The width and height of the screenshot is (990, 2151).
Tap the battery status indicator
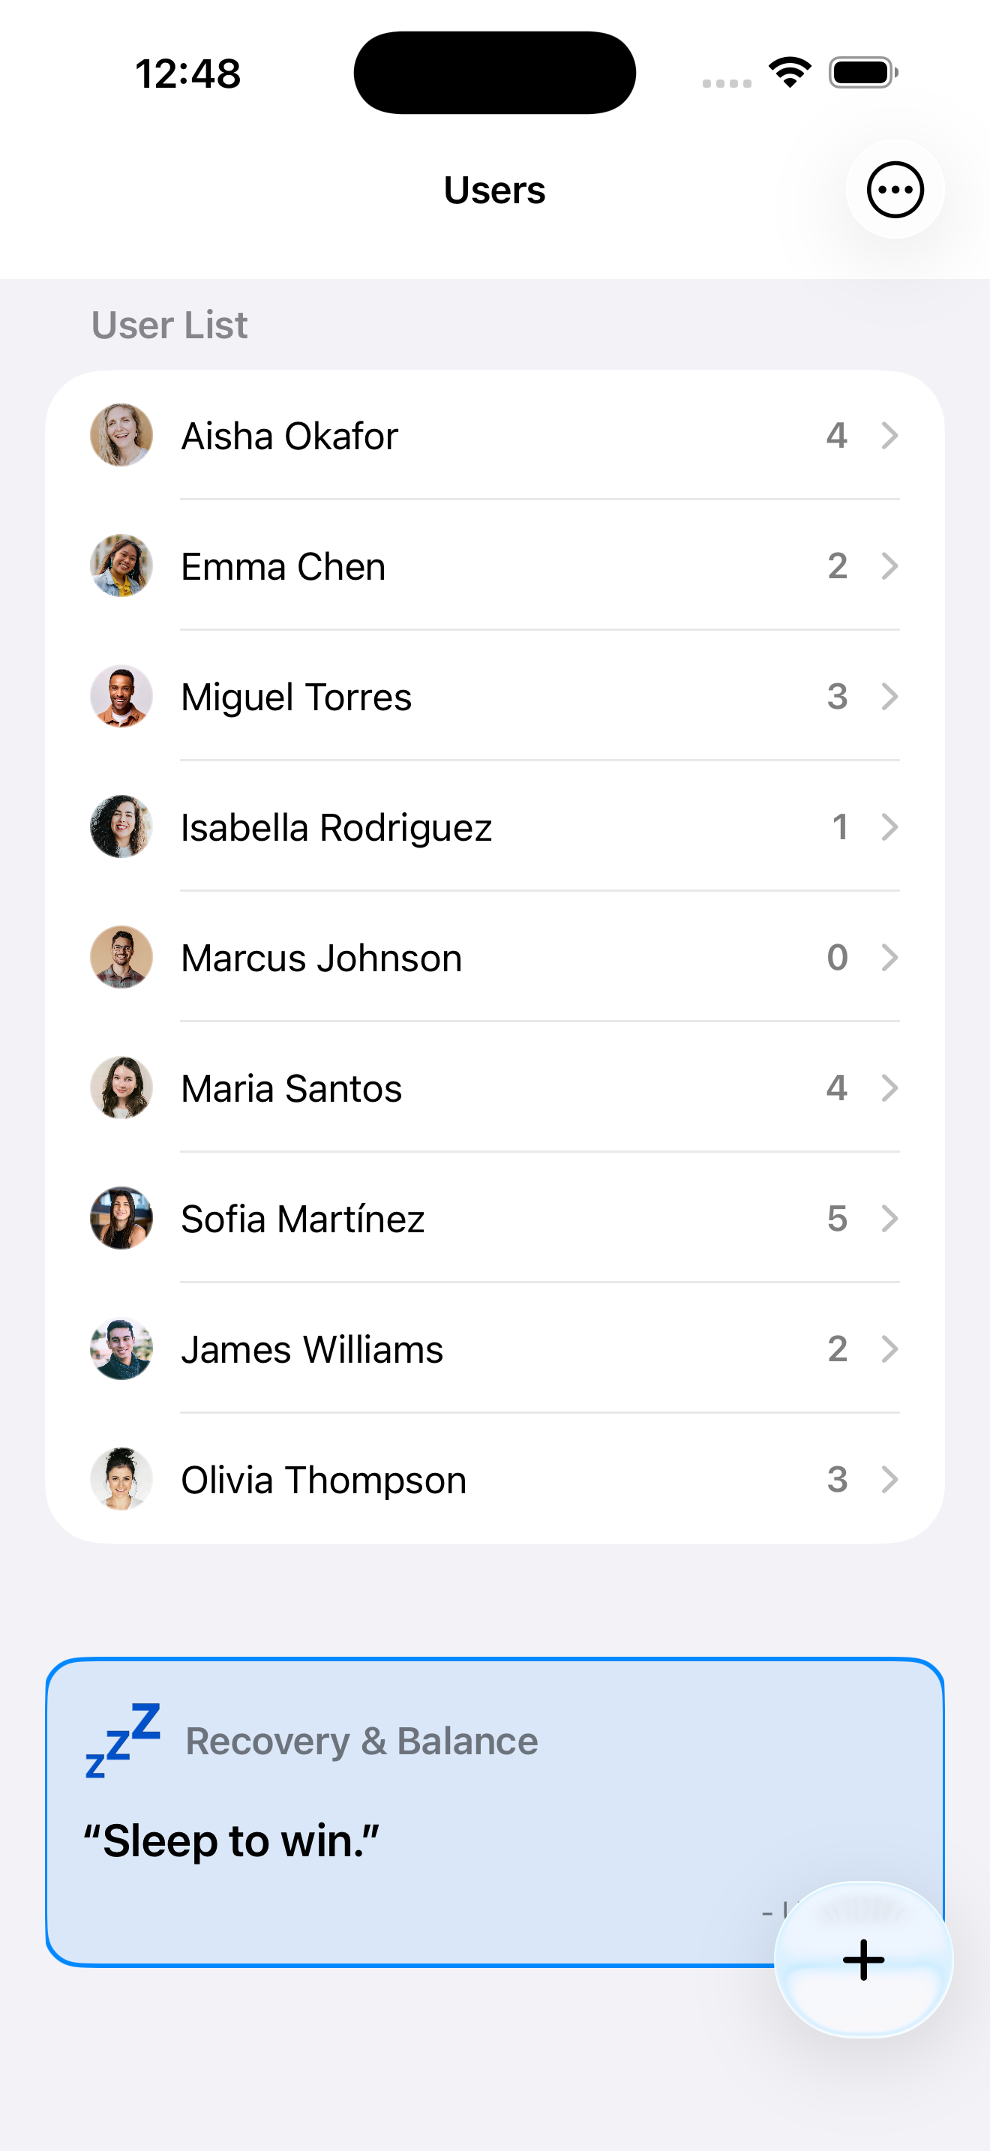pos(863,73)
